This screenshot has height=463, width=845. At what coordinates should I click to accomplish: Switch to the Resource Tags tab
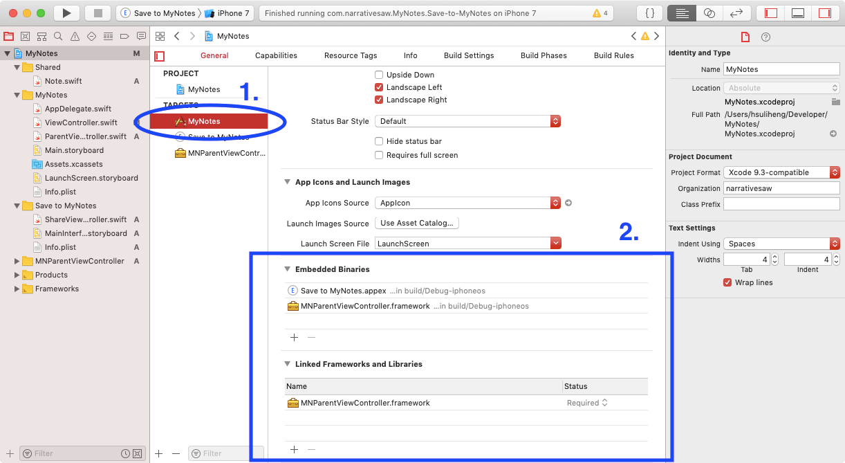click(351, 55)
